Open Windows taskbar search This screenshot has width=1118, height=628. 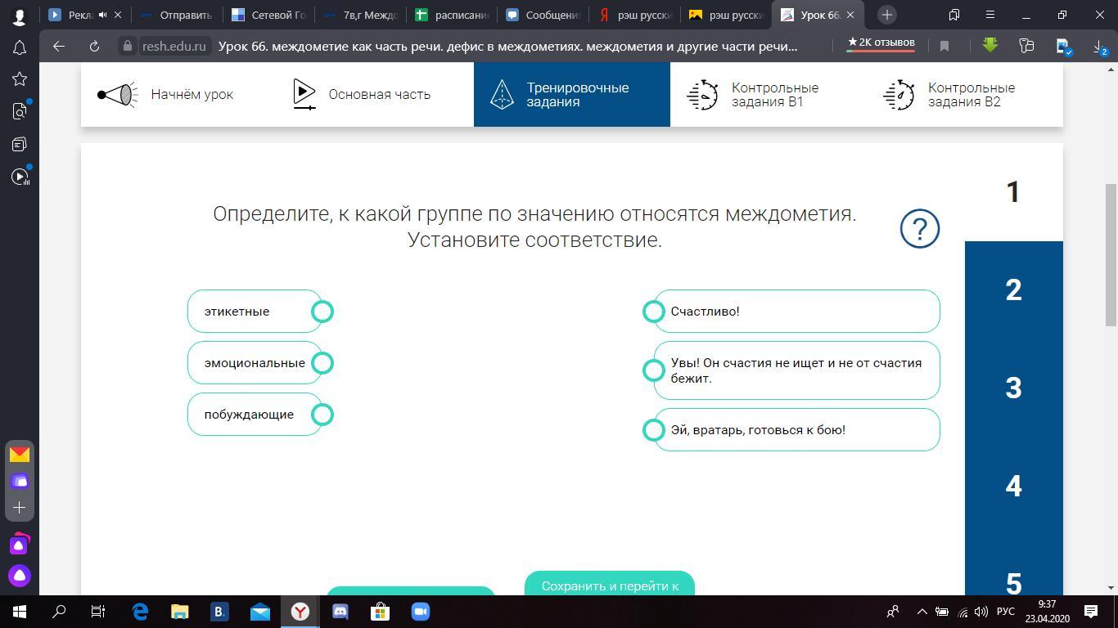[59, 612]
